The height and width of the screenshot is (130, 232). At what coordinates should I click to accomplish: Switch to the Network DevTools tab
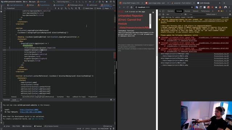pos(195,11)
